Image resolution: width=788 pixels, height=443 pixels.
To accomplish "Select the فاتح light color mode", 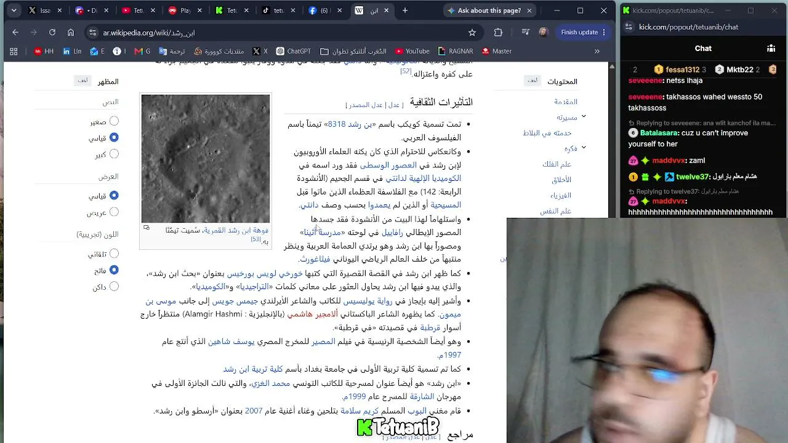I will 114,270.
